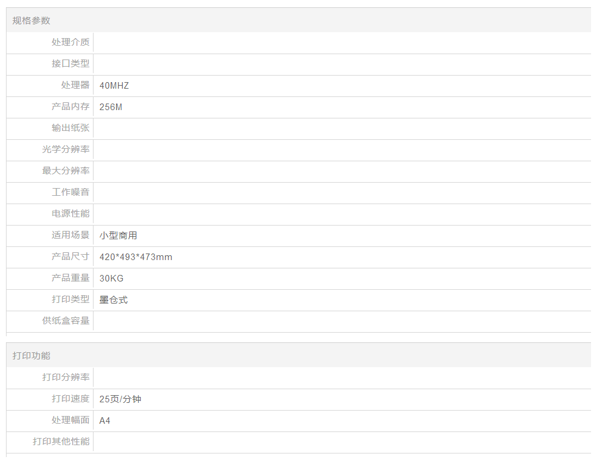Select the 打印分辨率 row label
The image size is (597, 463).
tap(66, 377)
